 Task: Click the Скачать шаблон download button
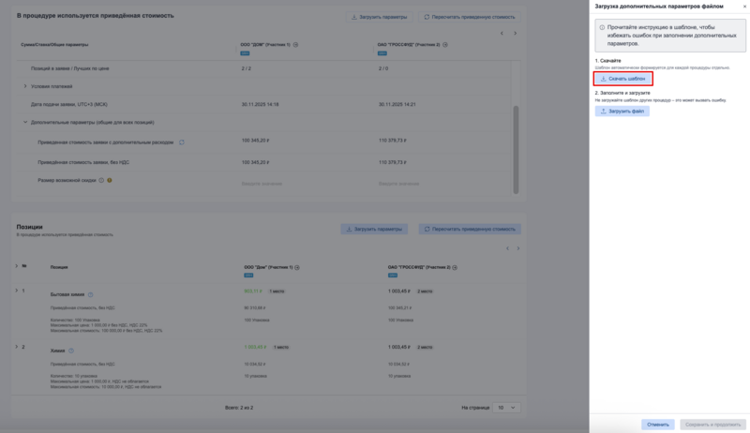pos(622,79)
